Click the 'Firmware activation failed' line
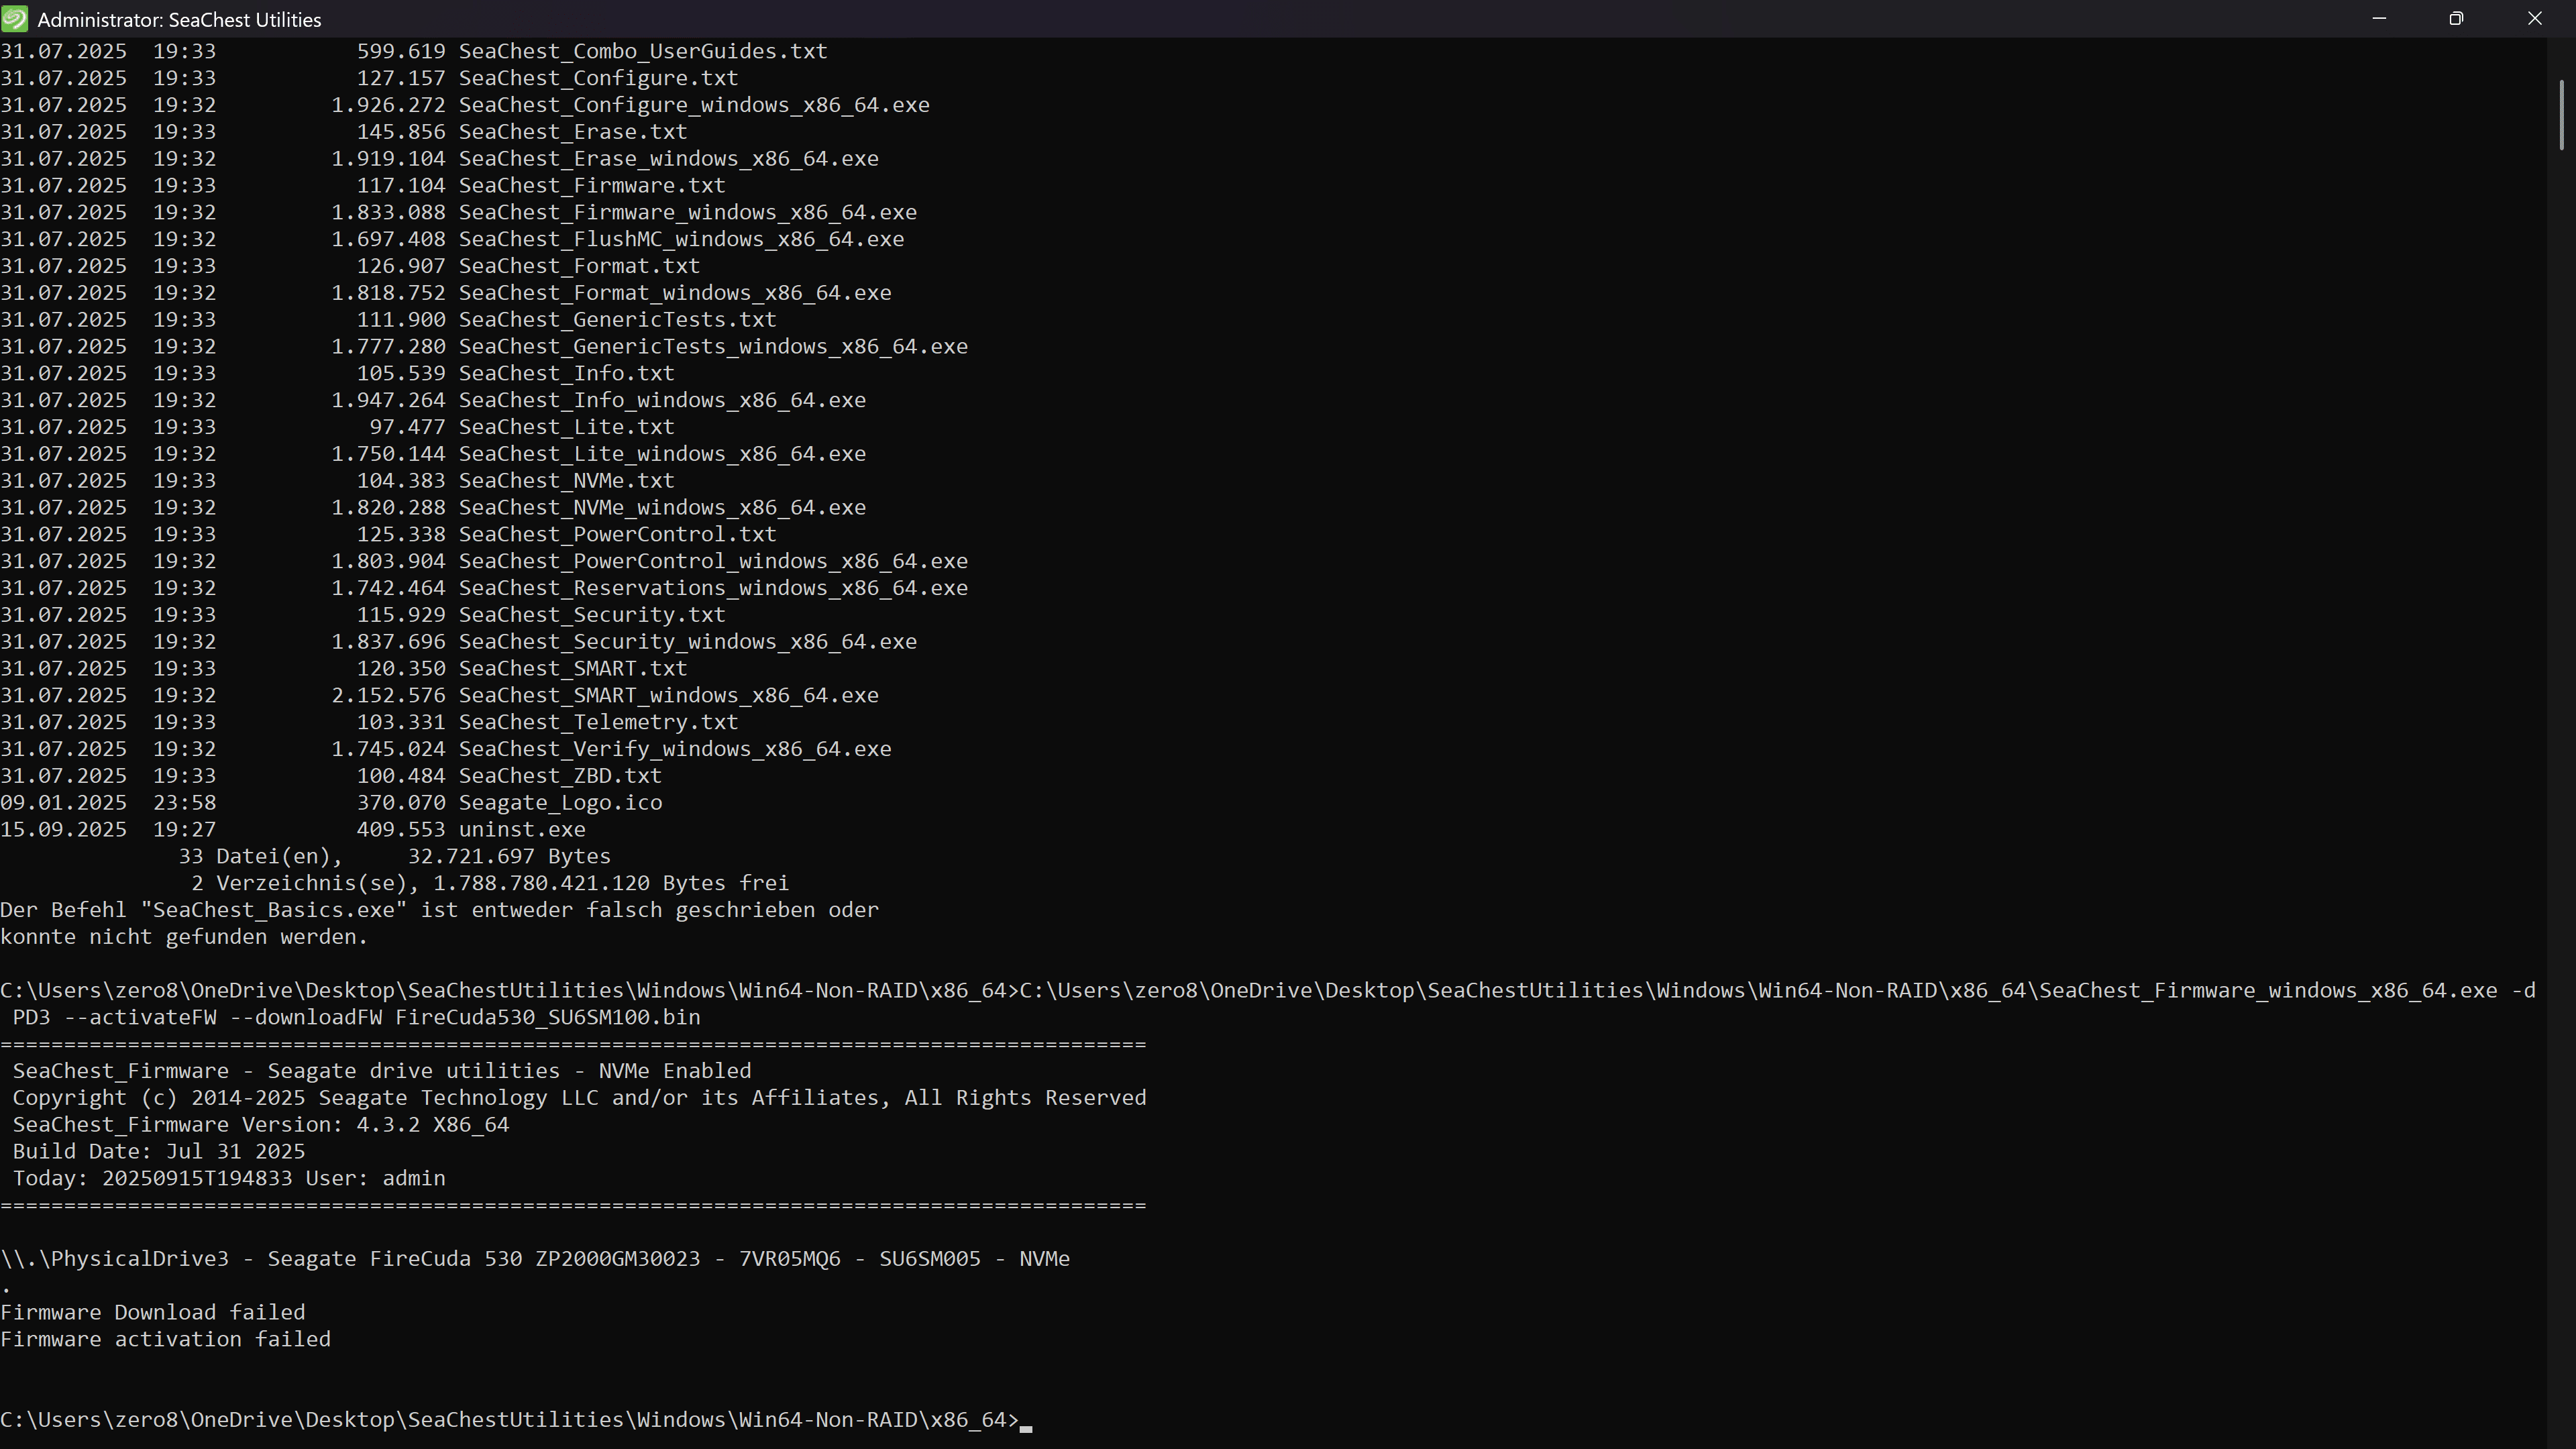This screenshot has height=1449, width=2576. [165, 1339]
